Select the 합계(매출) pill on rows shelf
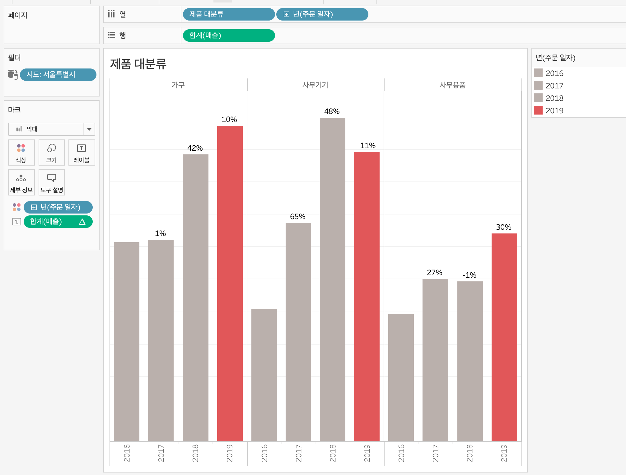626x475 pixels. click(x=228, y=35)
